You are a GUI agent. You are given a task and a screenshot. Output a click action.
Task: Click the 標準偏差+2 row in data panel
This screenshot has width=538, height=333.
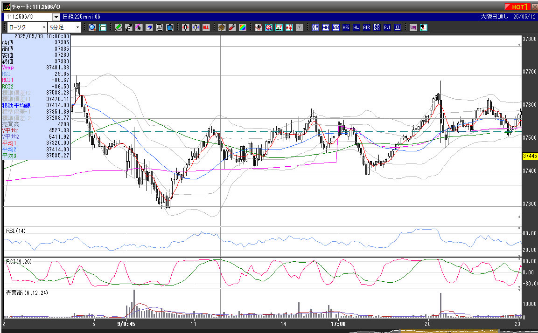point(35,93)
